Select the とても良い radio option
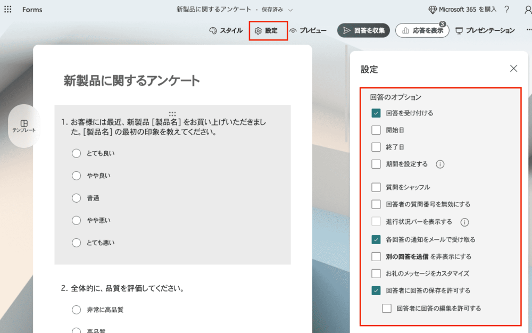This screenshot has height=333, width=532. [x=76, y=153]
